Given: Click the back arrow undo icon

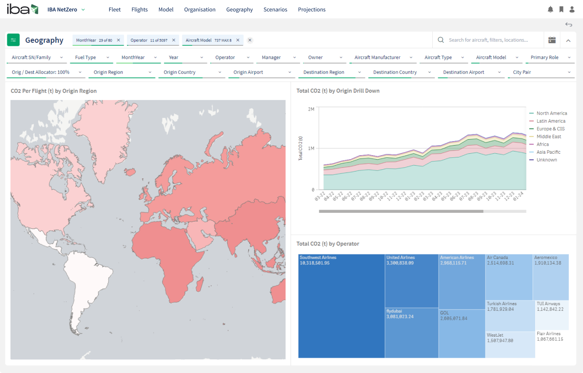Looking at the screenshot, I should 568,25.
